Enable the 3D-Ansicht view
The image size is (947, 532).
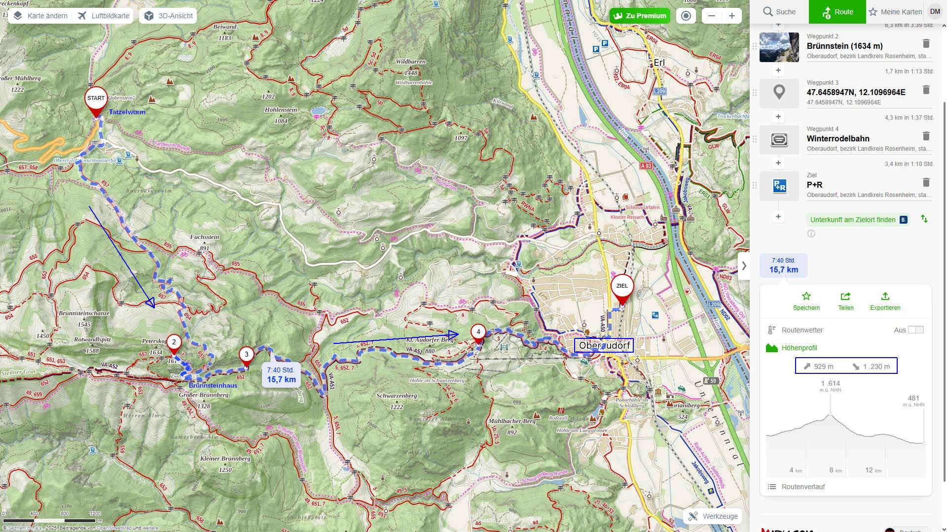coord(168,16)
